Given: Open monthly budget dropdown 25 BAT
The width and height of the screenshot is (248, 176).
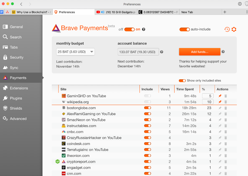Looking at the screenshot, I should pyautogui.click(x=75, y=52).
